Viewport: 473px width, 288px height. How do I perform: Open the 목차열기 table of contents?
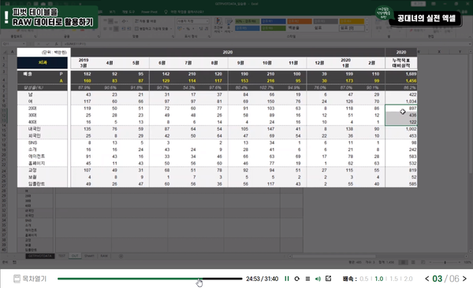pos(30,279)
